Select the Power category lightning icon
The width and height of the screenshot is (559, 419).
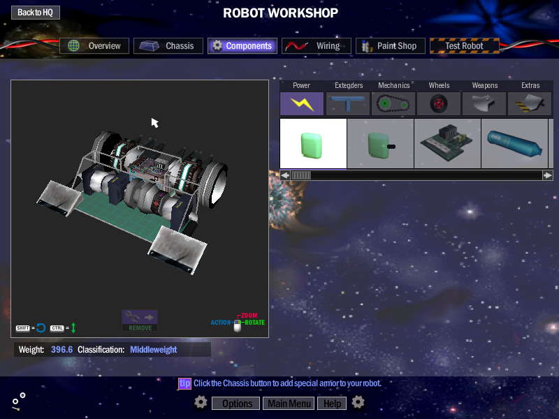(x=302, y=103)
